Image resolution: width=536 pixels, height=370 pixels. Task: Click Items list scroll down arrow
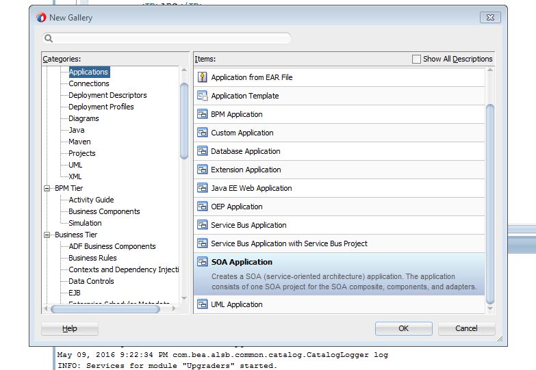490,308
